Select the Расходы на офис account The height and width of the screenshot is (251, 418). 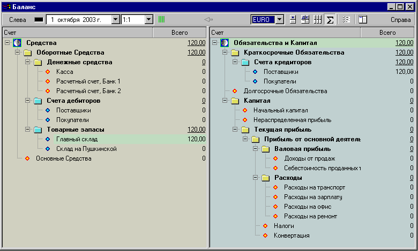308,207
